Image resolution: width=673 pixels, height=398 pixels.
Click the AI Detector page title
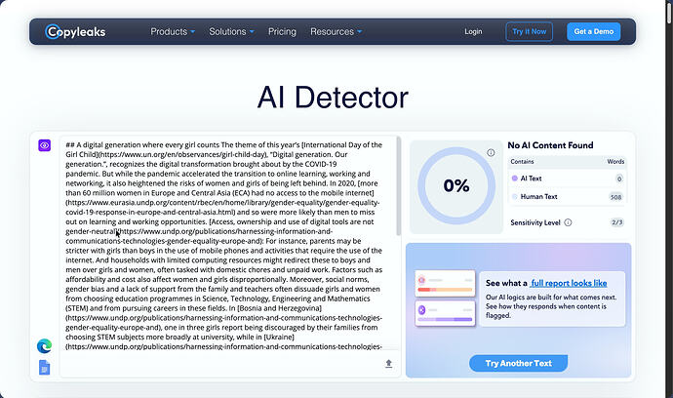(x=333, y=98)
